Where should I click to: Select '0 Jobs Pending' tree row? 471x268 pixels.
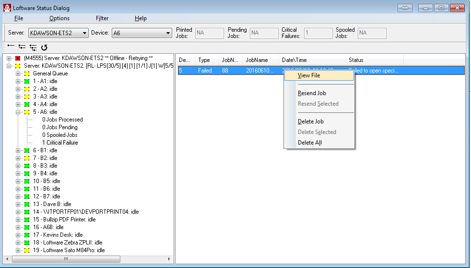60,128
